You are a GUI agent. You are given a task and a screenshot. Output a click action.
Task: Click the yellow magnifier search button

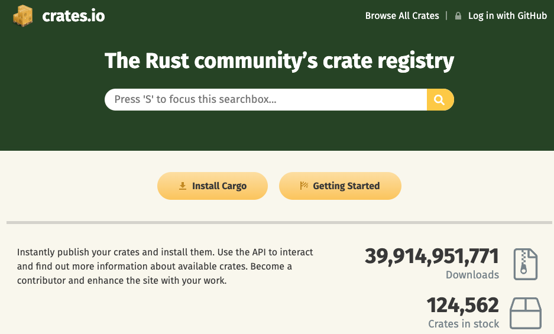point(440,100)
